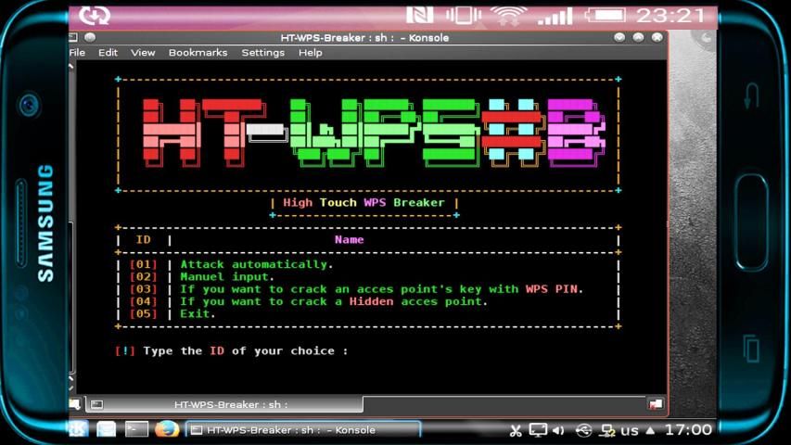The height and width of the screenshot is (445, 791).
Task: Click the display monitor tray icon
Action: point(538,430)
